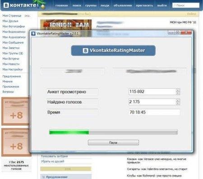Open the объявления menu item
This screenshot has height=179, width=203.
(123, 5)
